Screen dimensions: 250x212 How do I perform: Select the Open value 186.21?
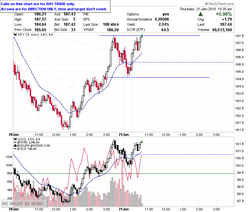point(40,14)
